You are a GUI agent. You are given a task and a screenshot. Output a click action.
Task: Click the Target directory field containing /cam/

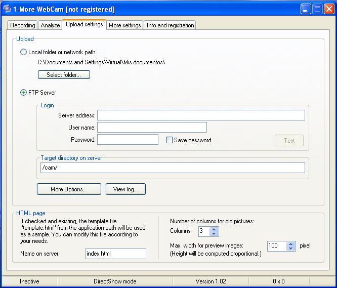click(x=173, y=168)
